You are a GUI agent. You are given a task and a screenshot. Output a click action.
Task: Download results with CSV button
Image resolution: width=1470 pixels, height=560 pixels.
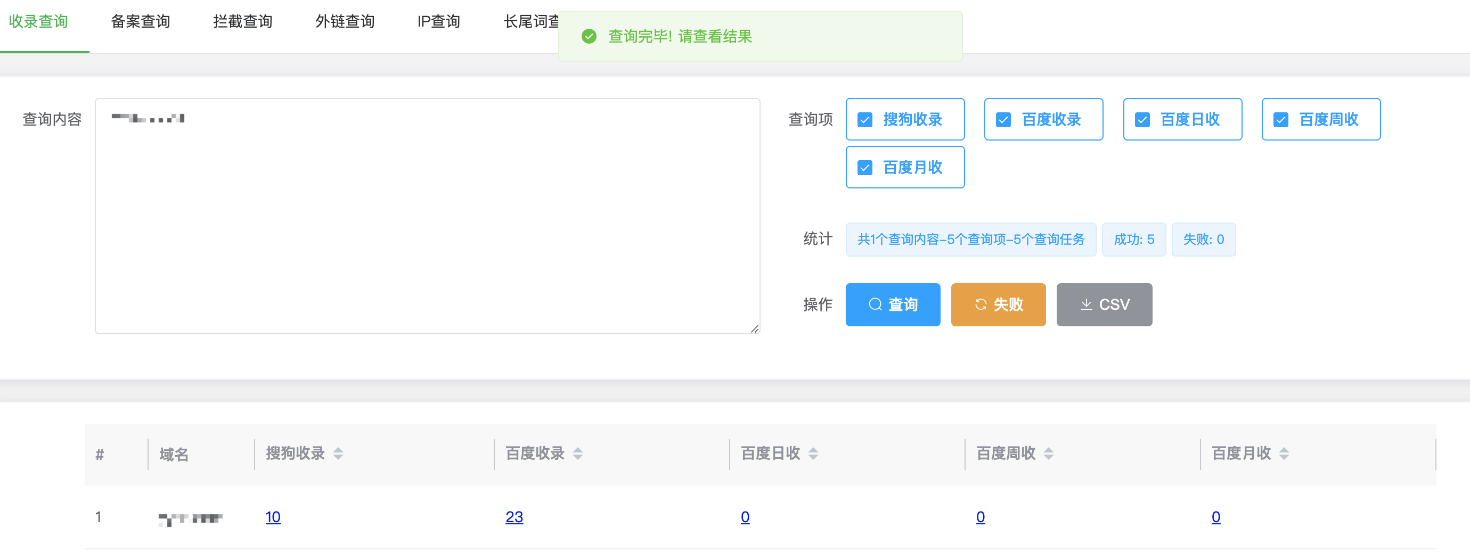pos(1104,304)
